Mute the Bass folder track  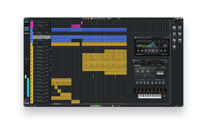tap(34, 29)
